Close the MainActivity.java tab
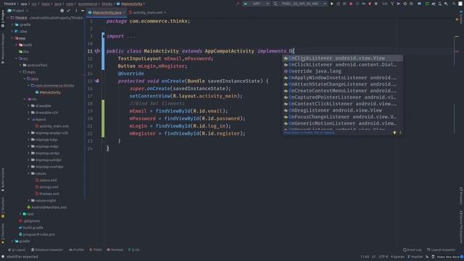This screenshot has height=261, width=464. (124, 13)
